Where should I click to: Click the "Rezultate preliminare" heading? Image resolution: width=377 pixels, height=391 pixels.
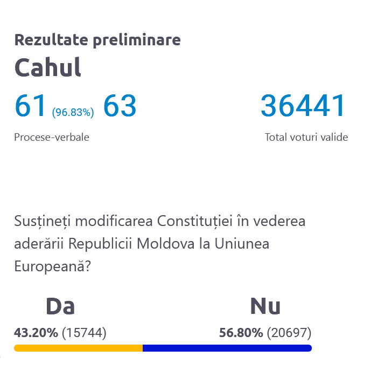pos(97,40)
